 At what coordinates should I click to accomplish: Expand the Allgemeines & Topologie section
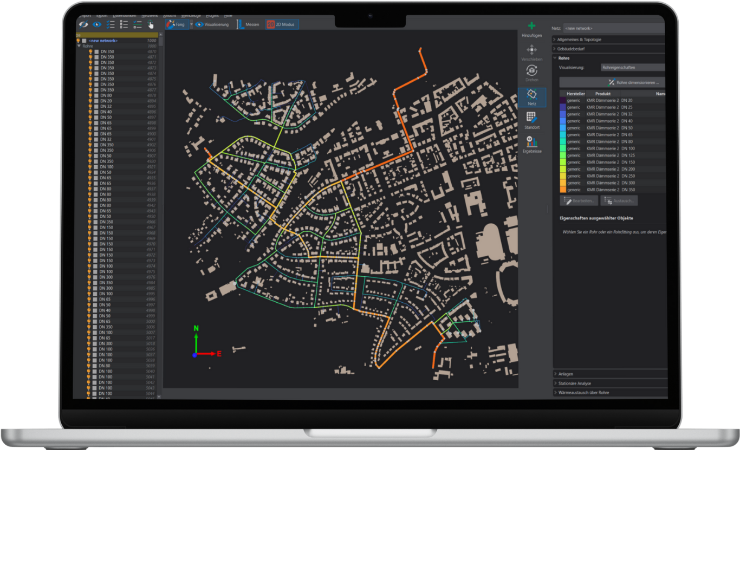579,40
